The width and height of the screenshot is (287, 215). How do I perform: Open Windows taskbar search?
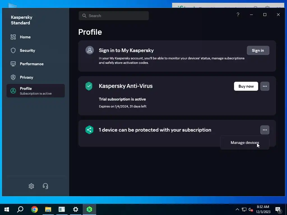[20, 209]
